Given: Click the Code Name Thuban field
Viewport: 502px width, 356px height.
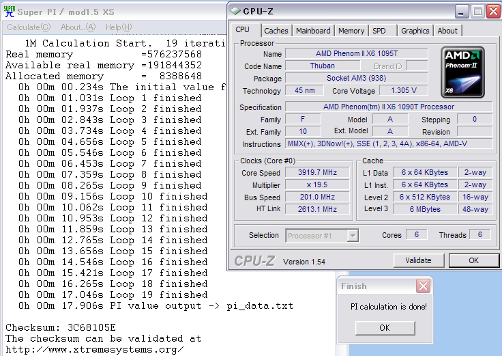Looking at the screenshot, I should [x=323, y=66].
